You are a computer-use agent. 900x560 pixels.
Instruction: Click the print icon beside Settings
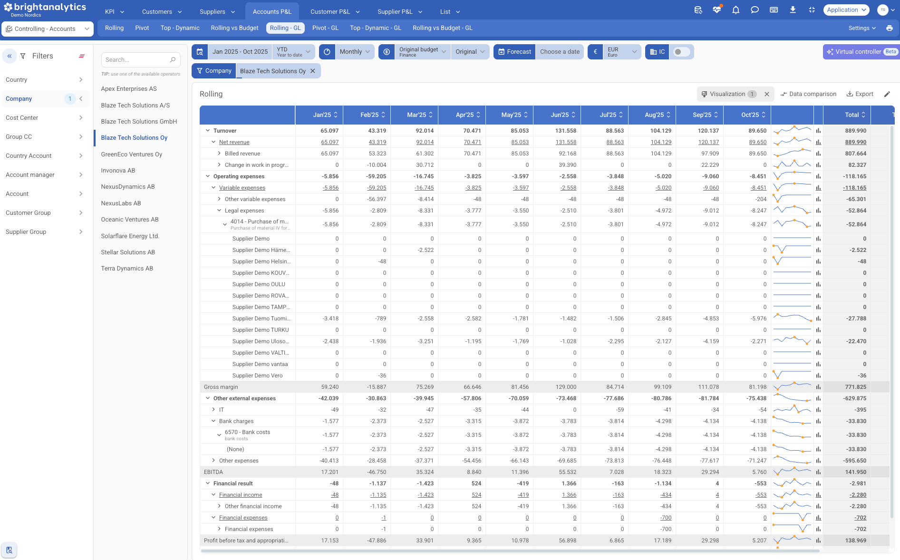[x=889, y=28]
